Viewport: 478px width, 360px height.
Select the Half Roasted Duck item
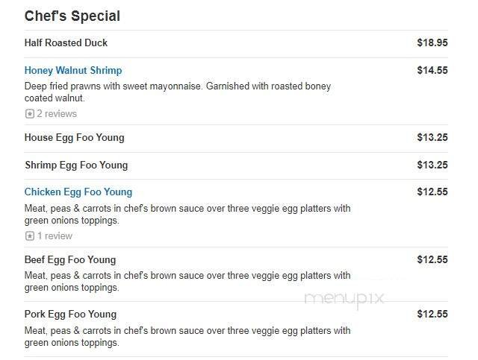[66, 43]
